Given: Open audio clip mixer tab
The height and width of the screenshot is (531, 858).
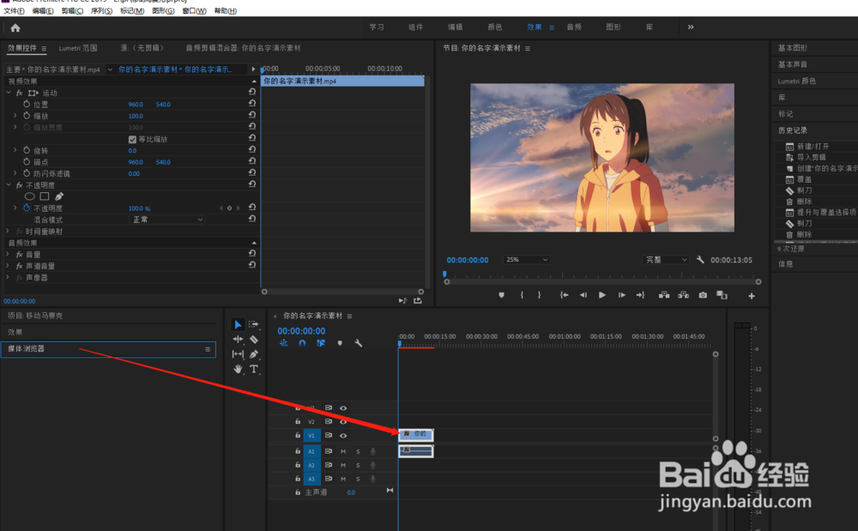Looking at the screenshot, I should coord(243,48).
